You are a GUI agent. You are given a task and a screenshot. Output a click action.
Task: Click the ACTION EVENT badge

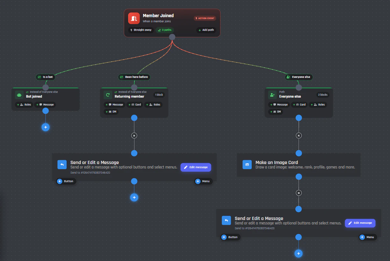tap(205, 18)
